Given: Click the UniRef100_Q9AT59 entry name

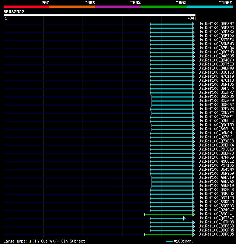Looking at the screenshot, I should tap(216, 125).
